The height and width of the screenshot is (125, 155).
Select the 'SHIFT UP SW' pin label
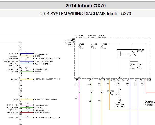tap(14, 54)
